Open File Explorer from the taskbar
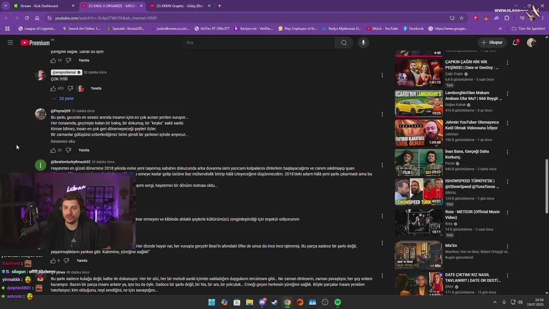 pyautogui.click(x=249, y=302)
